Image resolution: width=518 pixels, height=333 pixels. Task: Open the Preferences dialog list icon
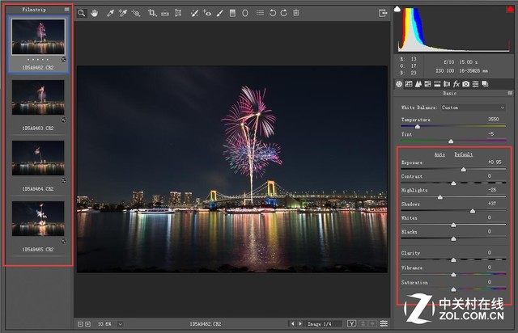[x=261, y=13]
